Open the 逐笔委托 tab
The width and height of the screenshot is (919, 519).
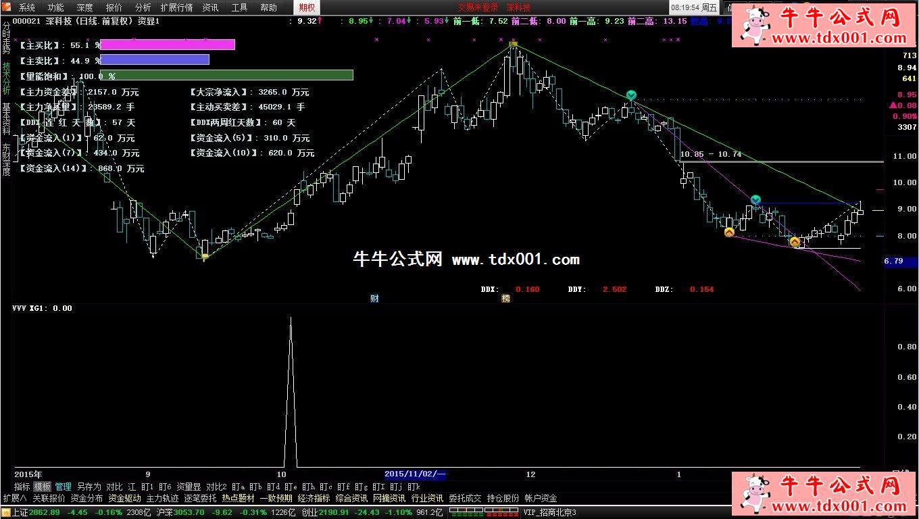pyautogui.click(x=200, y=498)
